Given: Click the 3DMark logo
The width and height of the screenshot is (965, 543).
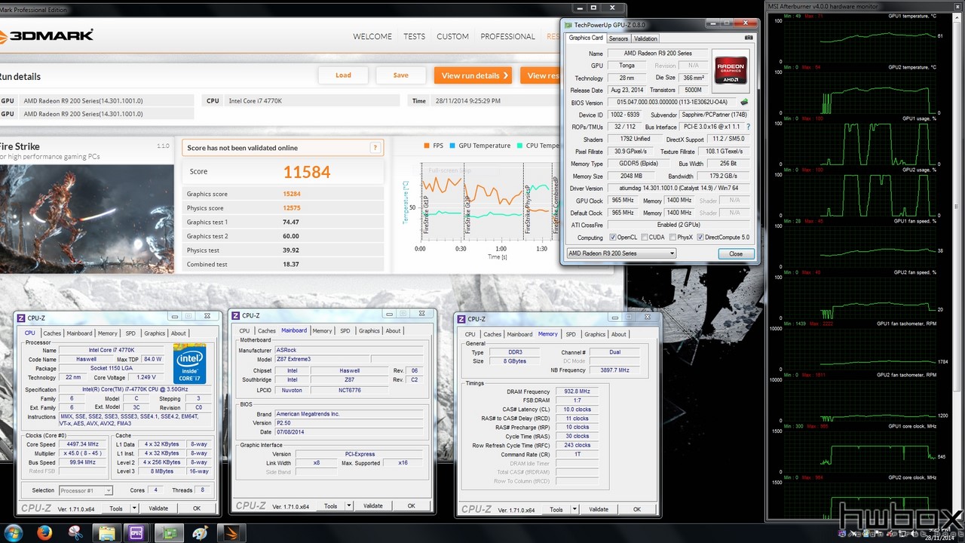Looking at the screenshot, I should click(x=47, y=35).
